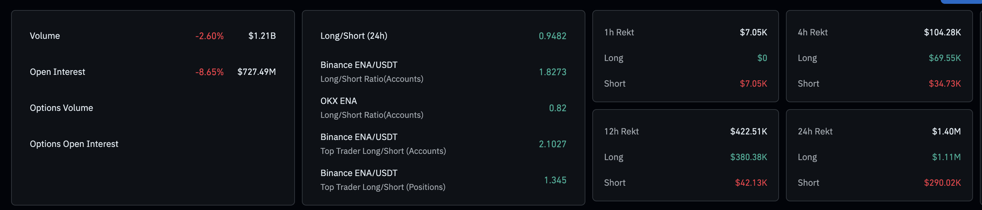Click the 12h Rekt card title
Viewport: 982px width, 210px height.
coord(621,132)
